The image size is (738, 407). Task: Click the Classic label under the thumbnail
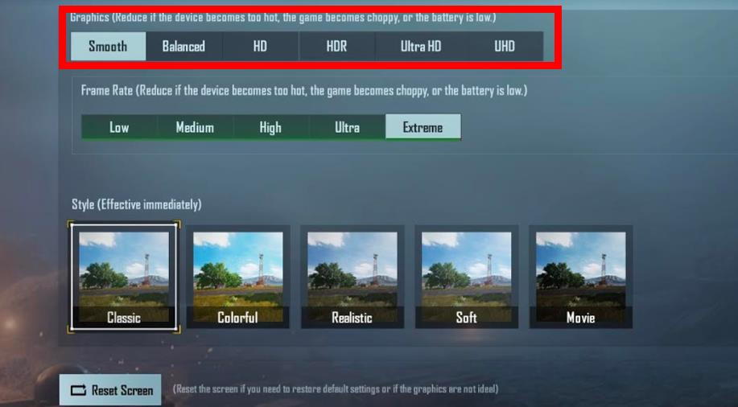coord(124,318)
